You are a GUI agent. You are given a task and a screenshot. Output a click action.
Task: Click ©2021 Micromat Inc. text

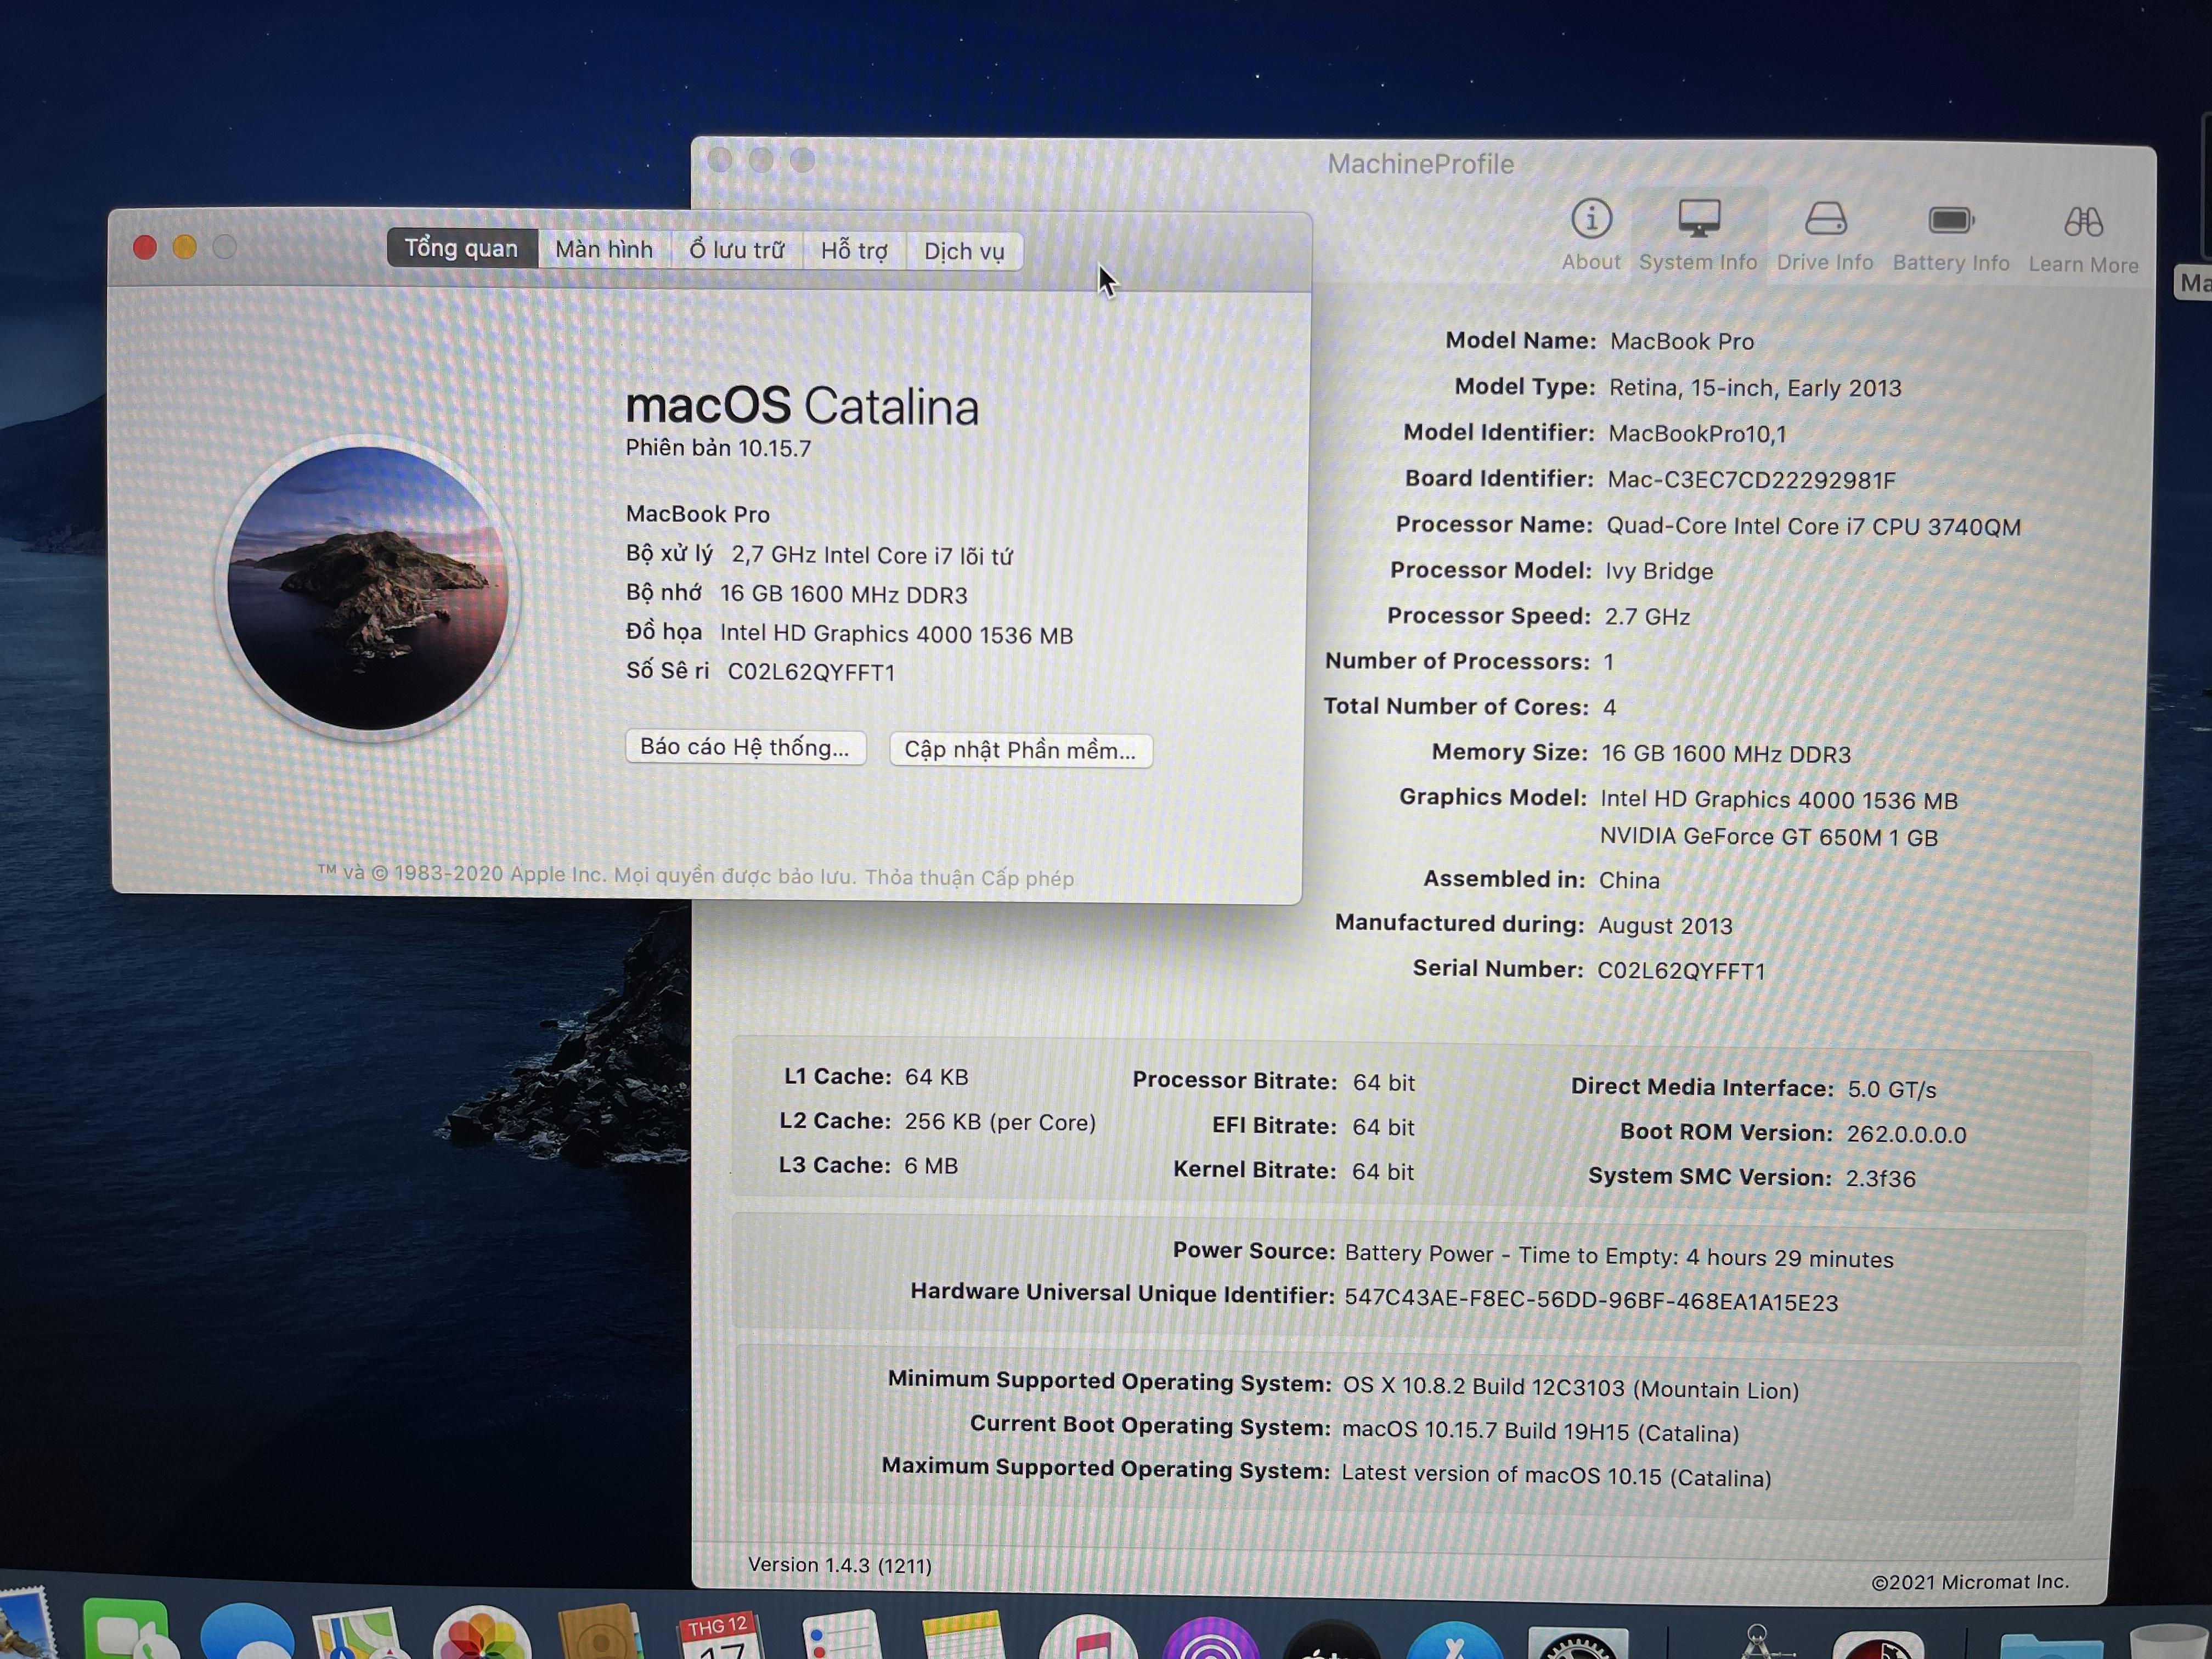click(1970, 1582)
